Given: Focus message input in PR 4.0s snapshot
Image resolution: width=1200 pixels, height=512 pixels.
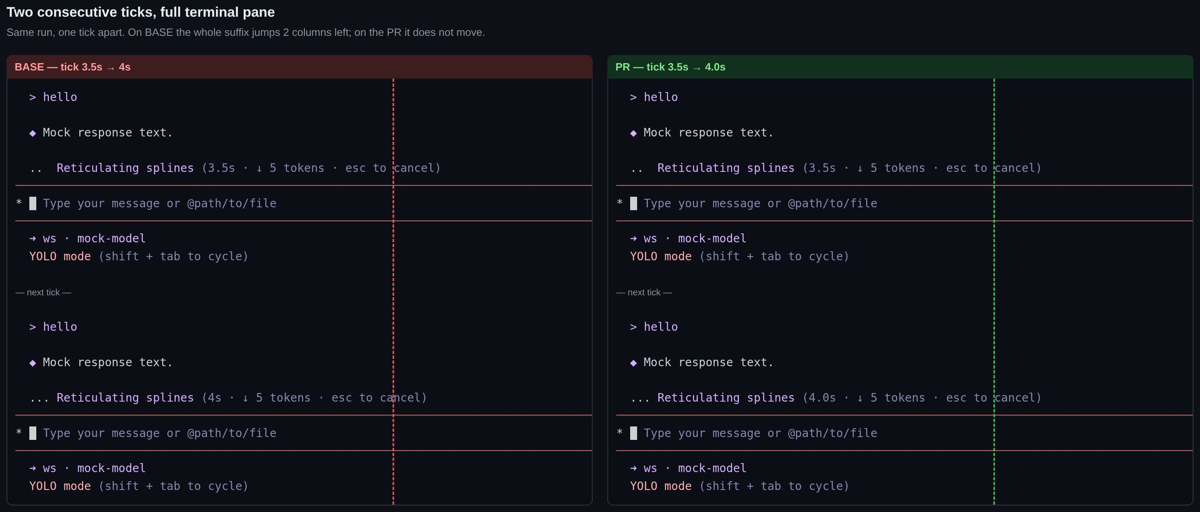Looking at the screenshot, I should click(x=904, y=433).
